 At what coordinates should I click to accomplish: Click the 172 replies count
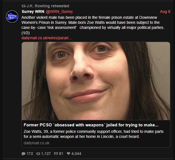click(x=30, y=154)
